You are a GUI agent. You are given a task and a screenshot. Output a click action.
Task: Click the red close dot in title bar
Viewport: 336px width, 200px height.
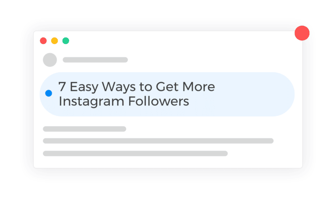[x=43, y=41]
